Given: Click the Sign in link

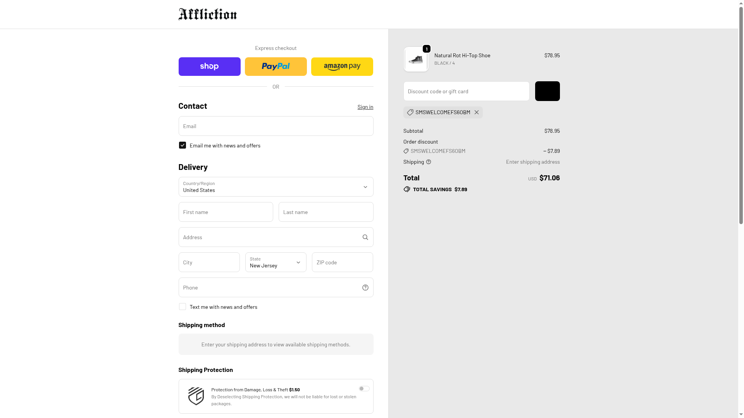Looking at the screenshot, I should (365, 107).
